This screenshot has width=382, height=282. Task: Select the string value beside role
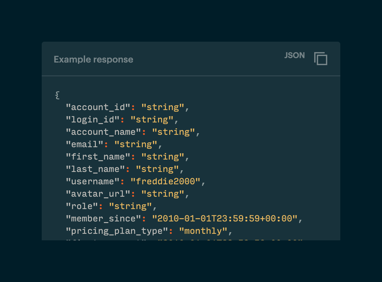[130, 206]
